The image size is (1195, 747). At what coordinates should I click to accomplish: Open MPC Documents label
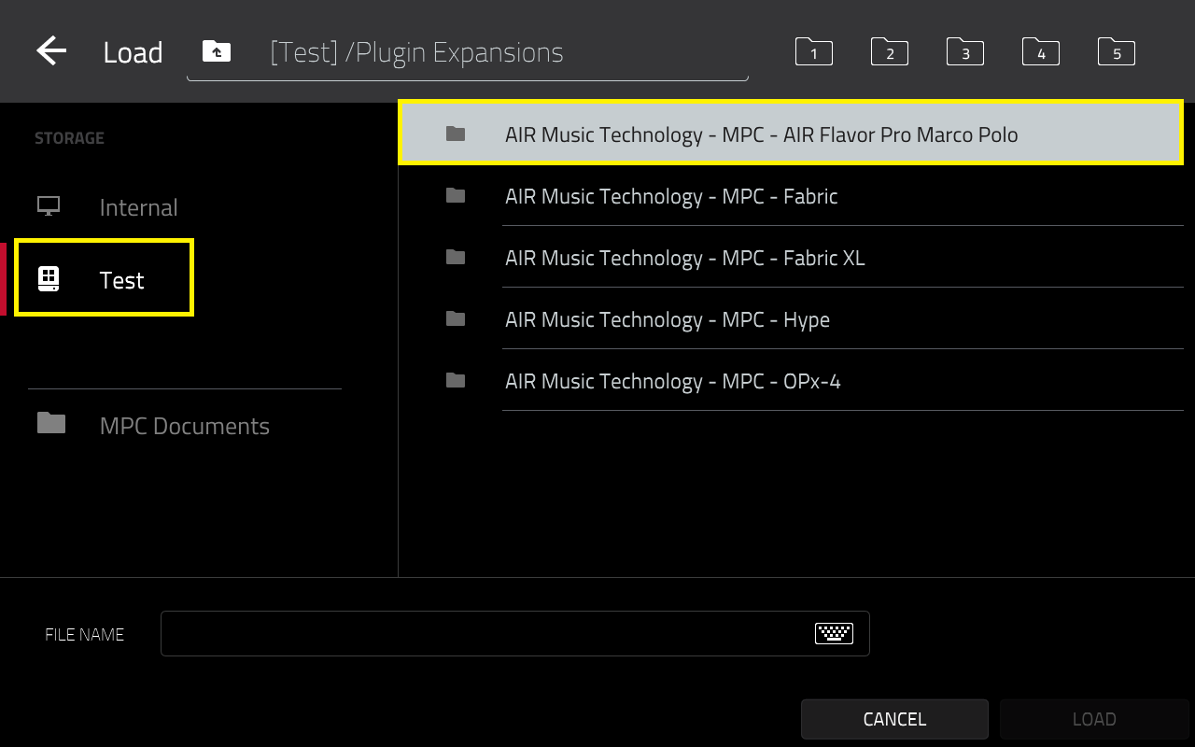click(x=185, y=426)
